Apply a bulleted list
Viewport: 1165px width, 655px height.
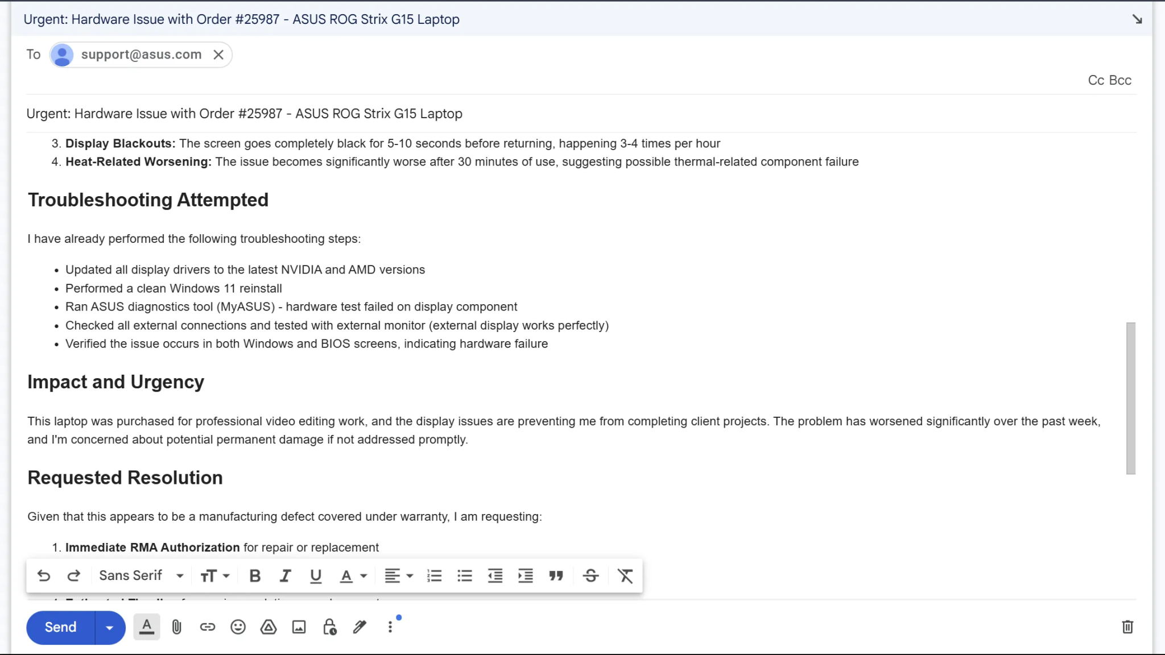[464, 575]
